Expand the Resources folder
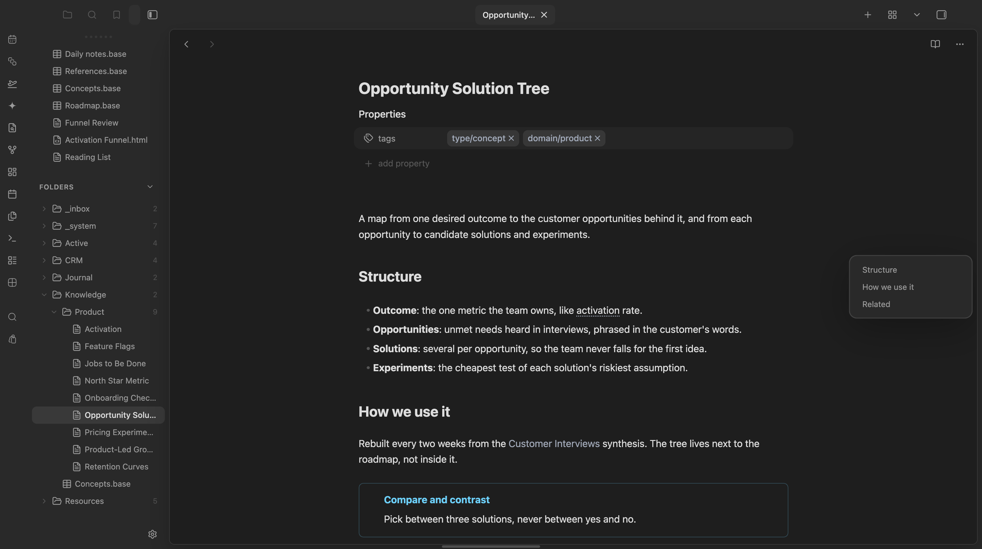The width and height of the screenshot is (982, 549). [x=44, y=501]
